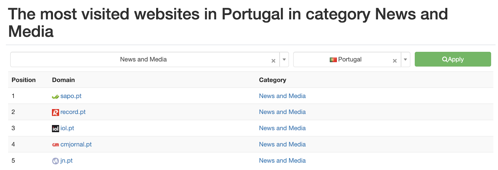Screen dimensions: 498x170
Task: Open the record.pt domain link
Action: 73,112
